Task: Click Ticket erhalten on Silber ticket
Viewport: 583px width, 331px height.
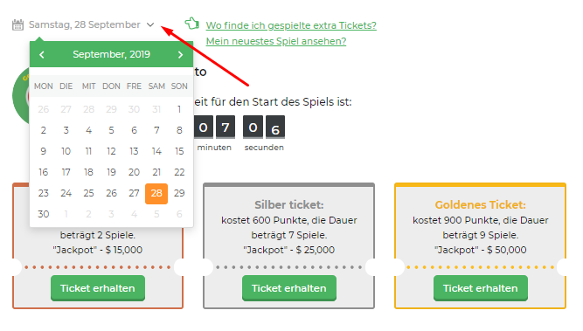Action: point(289,288)
